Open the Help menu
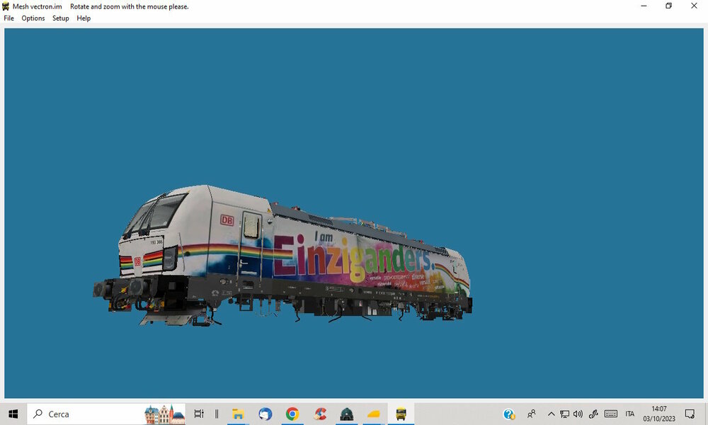The height and width of the screenshot is (425, 708). [84, 18]
